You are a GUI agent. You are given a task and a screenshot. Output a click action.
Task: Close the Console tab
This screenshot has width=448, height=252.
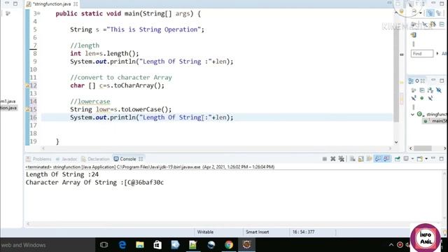coord(141,159)
